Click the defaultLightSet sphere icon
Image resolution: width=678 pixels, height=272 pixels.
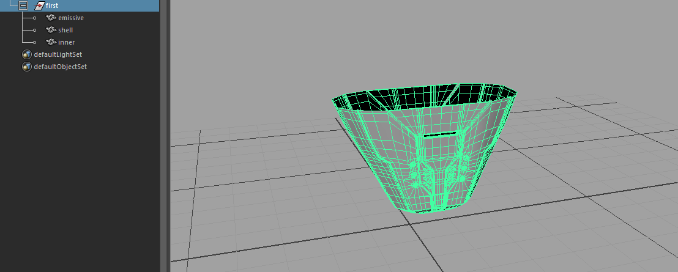26,54
